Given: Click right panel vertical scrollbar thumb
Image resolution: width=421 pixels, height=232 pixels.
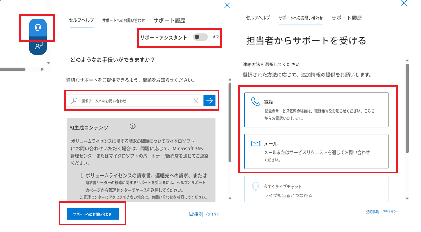Looking at the screenshot, I should pyautogui.click(x=407, y=108).
